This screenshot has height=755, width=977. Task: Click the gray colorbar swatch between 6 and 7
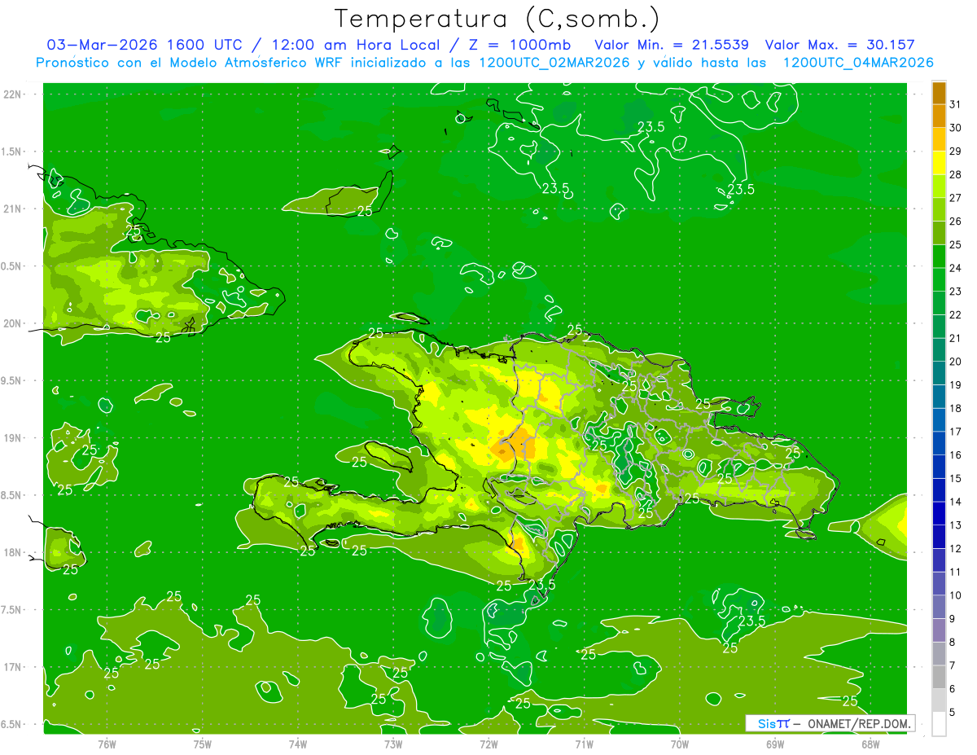pyautogui.click(x=939, y=678)
